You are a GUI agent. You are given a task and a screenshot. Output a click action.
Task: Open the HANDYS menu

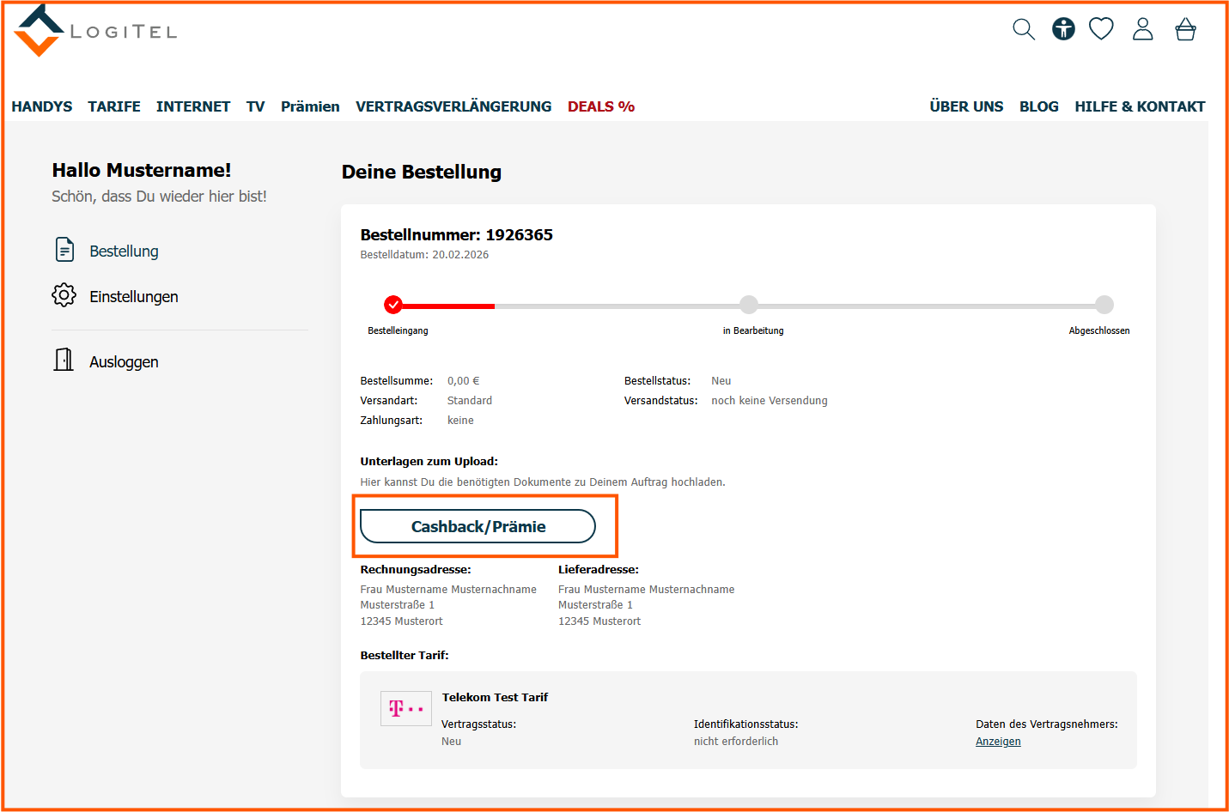click(42, 106)
